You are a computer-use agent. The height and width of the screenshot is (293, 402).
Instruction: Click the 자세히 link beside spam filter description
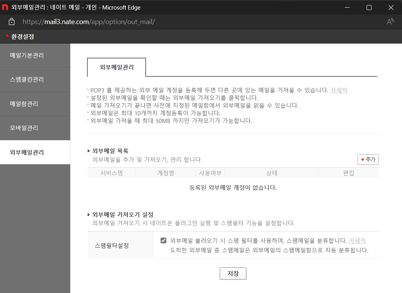pyautogui.click(x=357, y=240)
